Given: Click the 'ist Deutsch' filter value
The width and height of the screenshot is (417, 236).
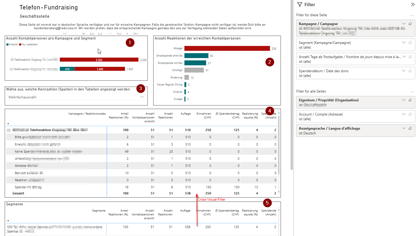Looking at the screenshot, I should coord(307,133).
